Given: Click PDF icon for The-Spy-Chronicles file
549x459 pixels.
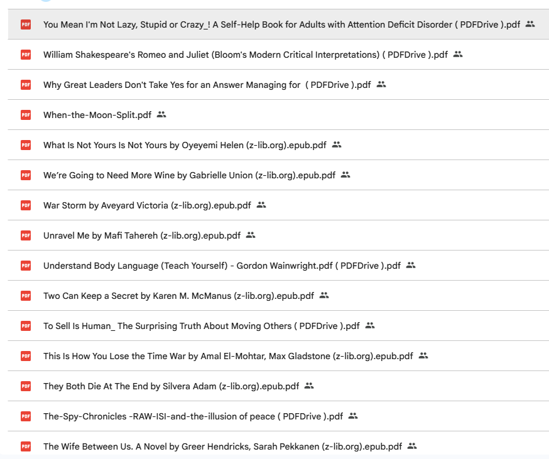Looking at the screenshot, I should click(x=26, y=416).
